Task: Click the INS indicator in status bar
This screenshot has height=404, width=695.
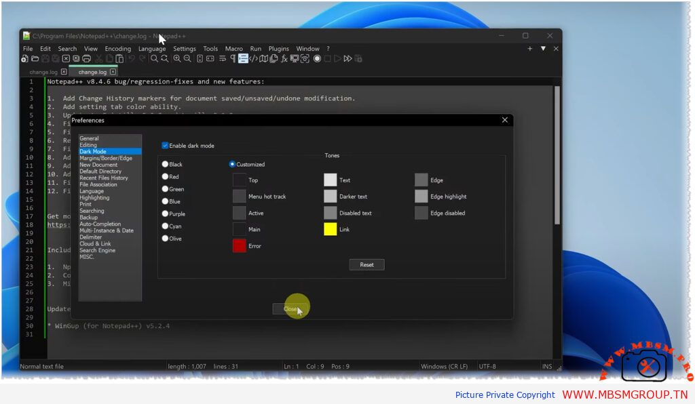Action: pos(547,367)
